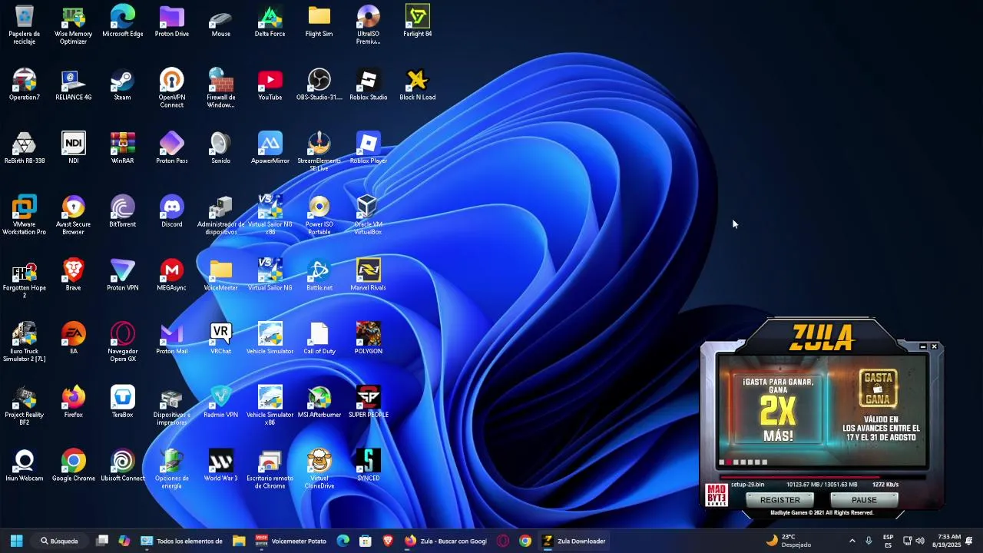Select the TeraBox desktop icon

[122, 402]
